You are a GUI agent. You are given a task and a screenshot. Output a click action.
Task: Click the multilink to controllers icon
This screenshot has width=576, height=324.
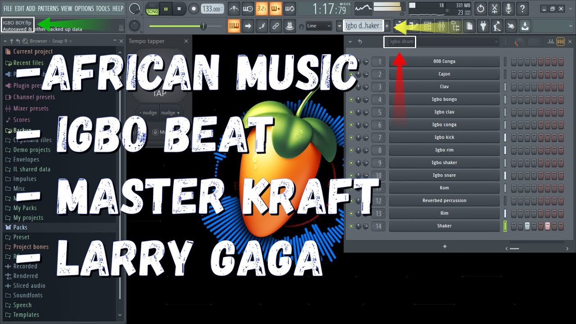pos(276,26)
